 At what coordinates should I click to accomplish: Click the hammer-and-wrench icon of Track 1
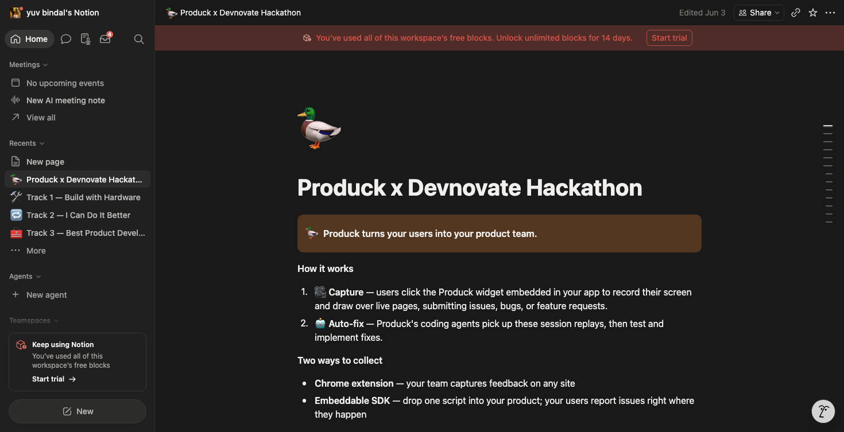tap(16, 197)
